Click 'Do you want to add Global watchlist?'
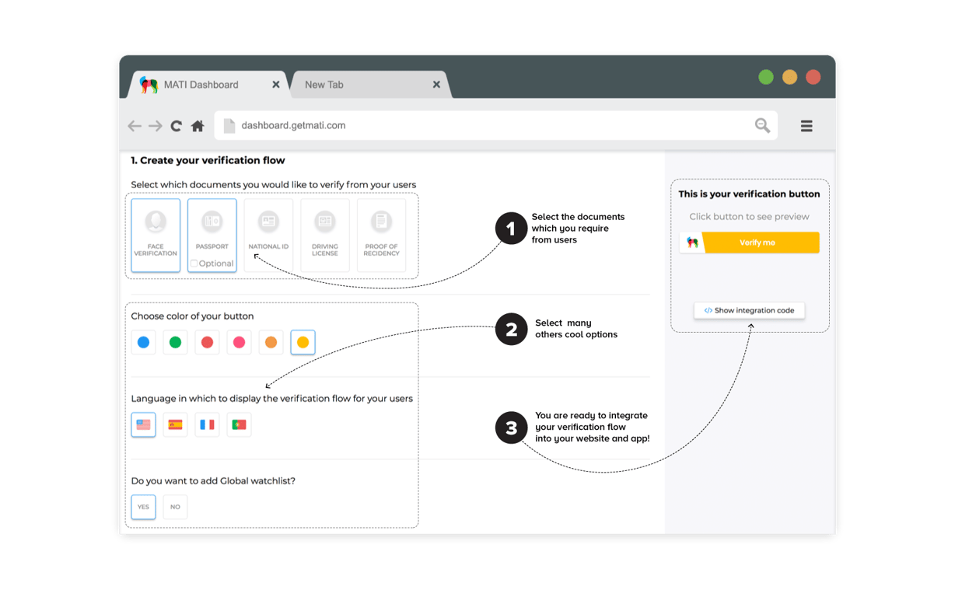Viewport: 955px width, 597px height. pyautogui.click(x=213, y=481)
